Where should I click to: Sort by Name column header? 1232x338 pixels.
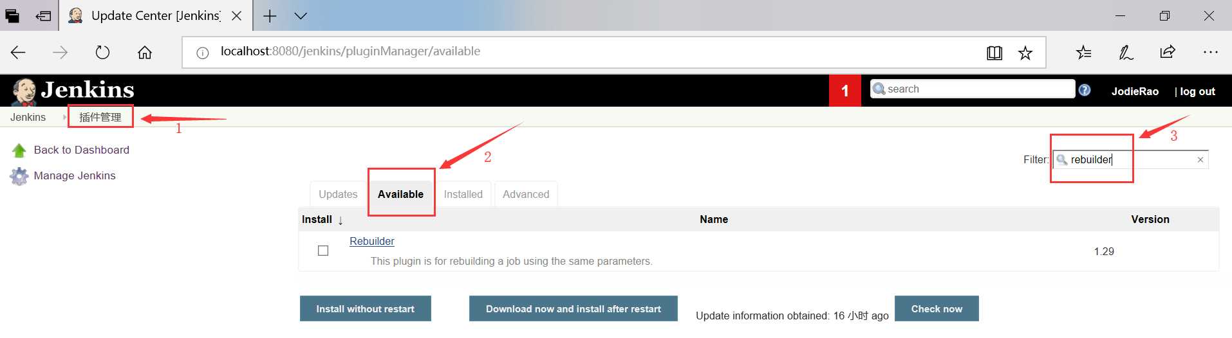pos(714,219)
